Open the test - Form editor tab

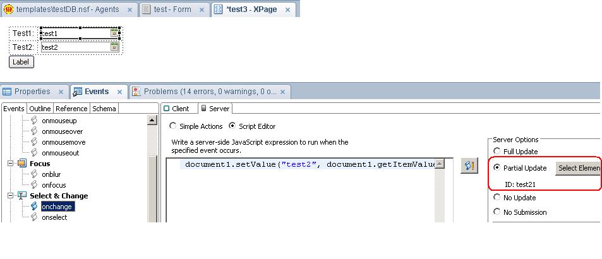(x=174, y=9)
